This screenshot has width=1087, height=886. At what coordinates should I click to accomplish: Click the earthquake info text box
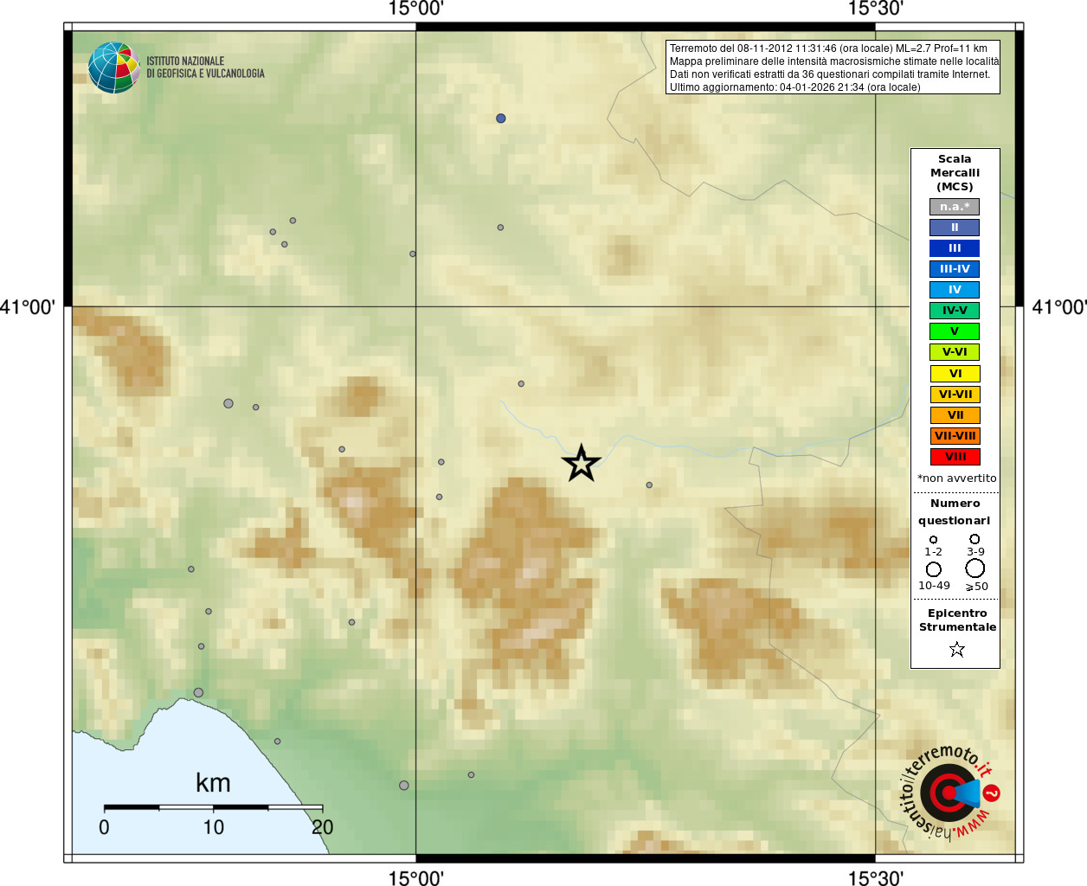coord(833,67)
